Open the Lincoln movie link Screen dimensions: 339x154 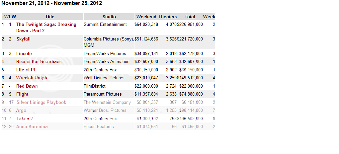(24, 53)
